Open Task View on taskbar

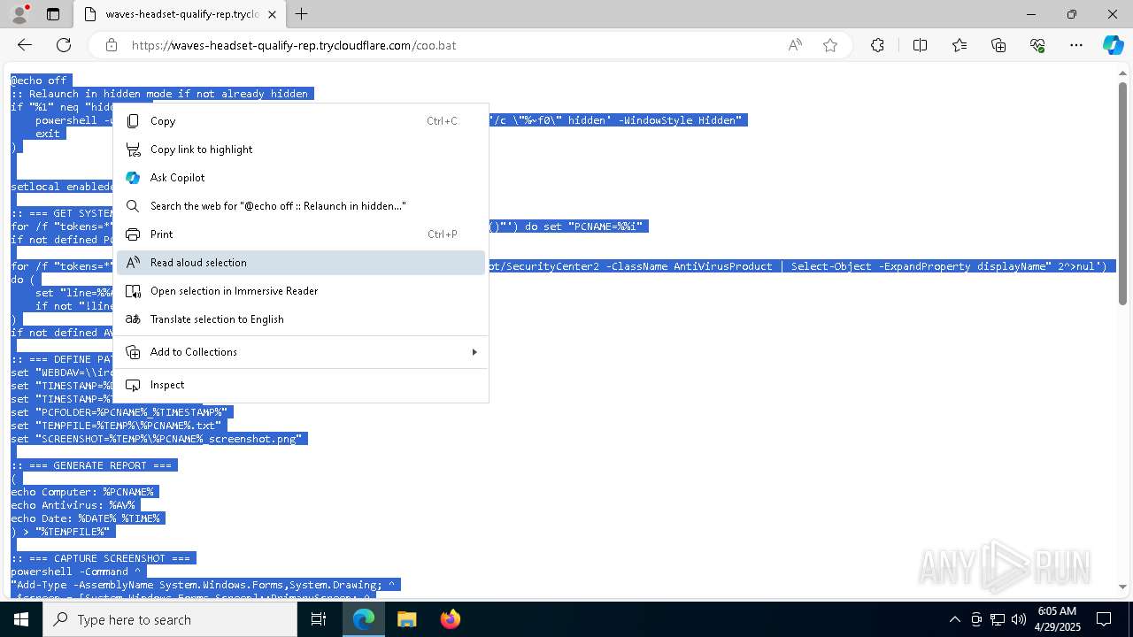(319, 619)
